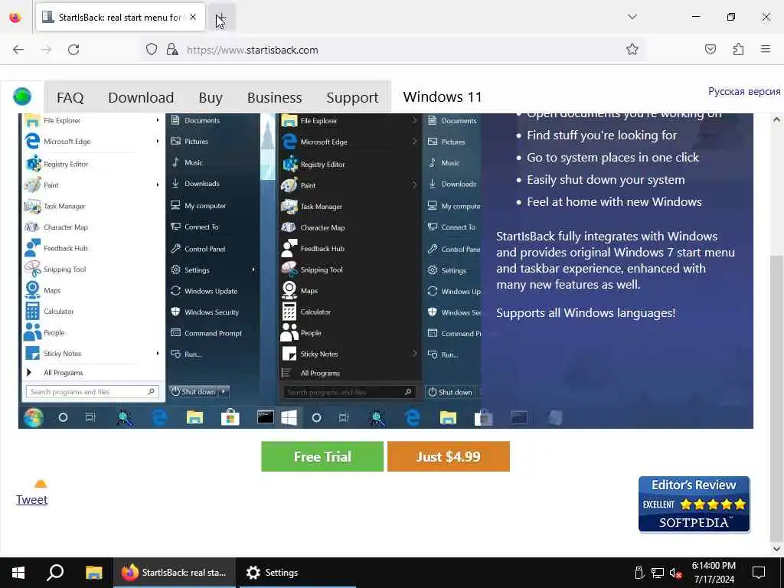Viewport: 784px width, 588px height.
Task: Save page to Pocket
Action: [710, 49]
